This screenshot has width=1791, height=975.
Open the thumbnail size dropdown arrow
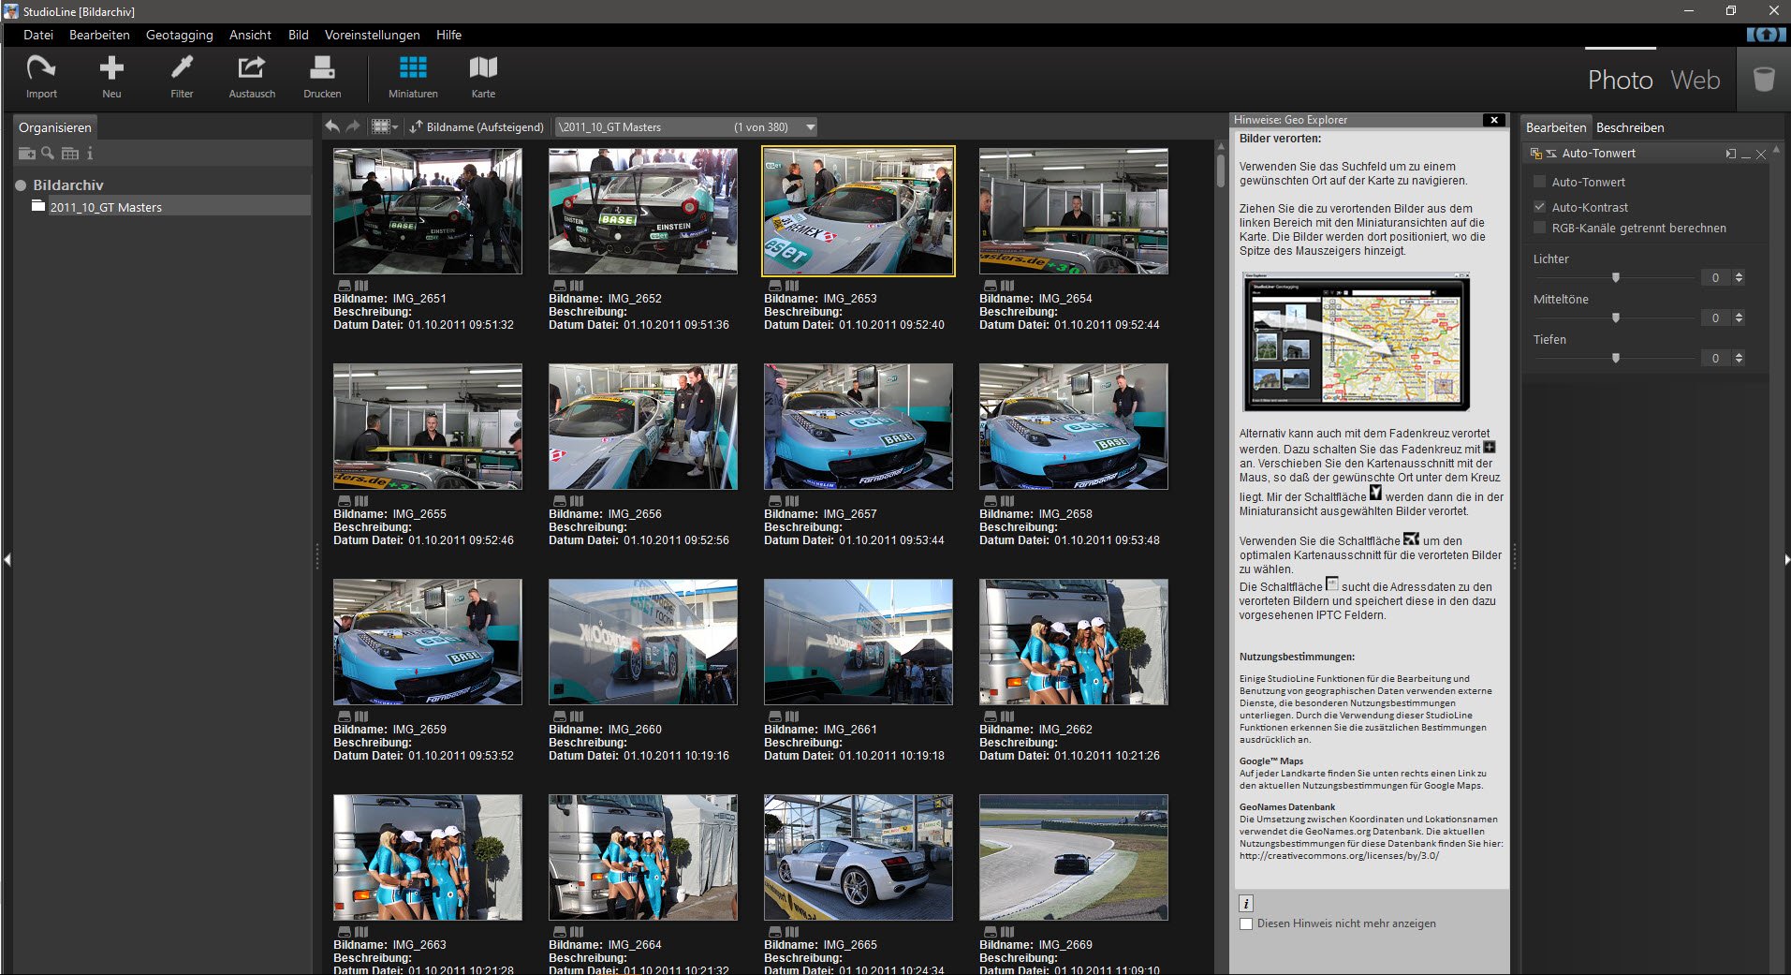pos(395,126)
